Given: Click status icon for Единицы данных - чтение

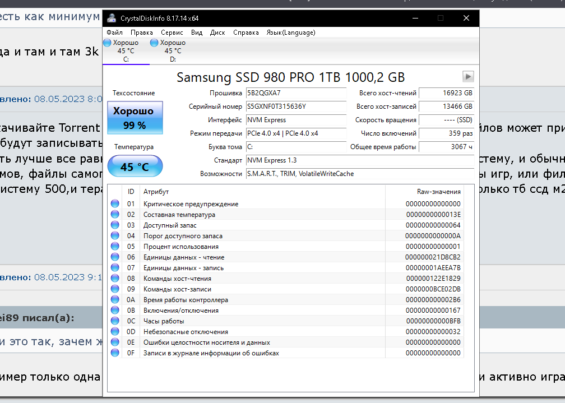Looking at the screenshot, I should tap(115, 257).
